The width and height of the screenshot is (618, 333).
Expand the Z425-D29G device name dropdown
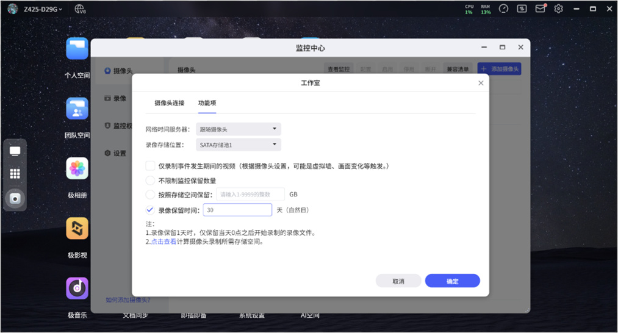point(43,9)
